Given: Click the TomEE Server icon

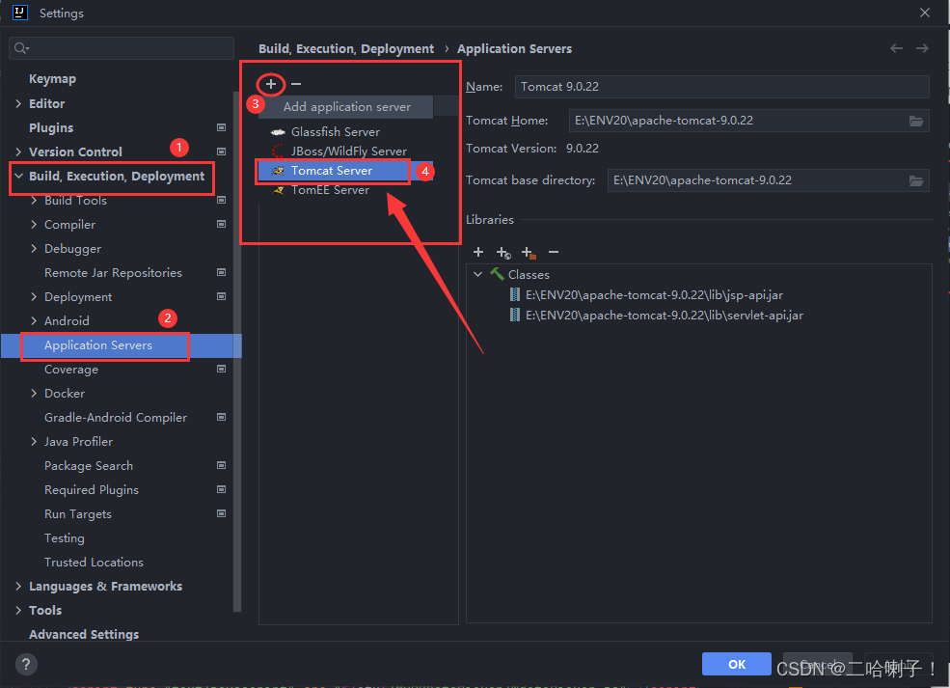Looking at the screenshot, I should 278,190.
